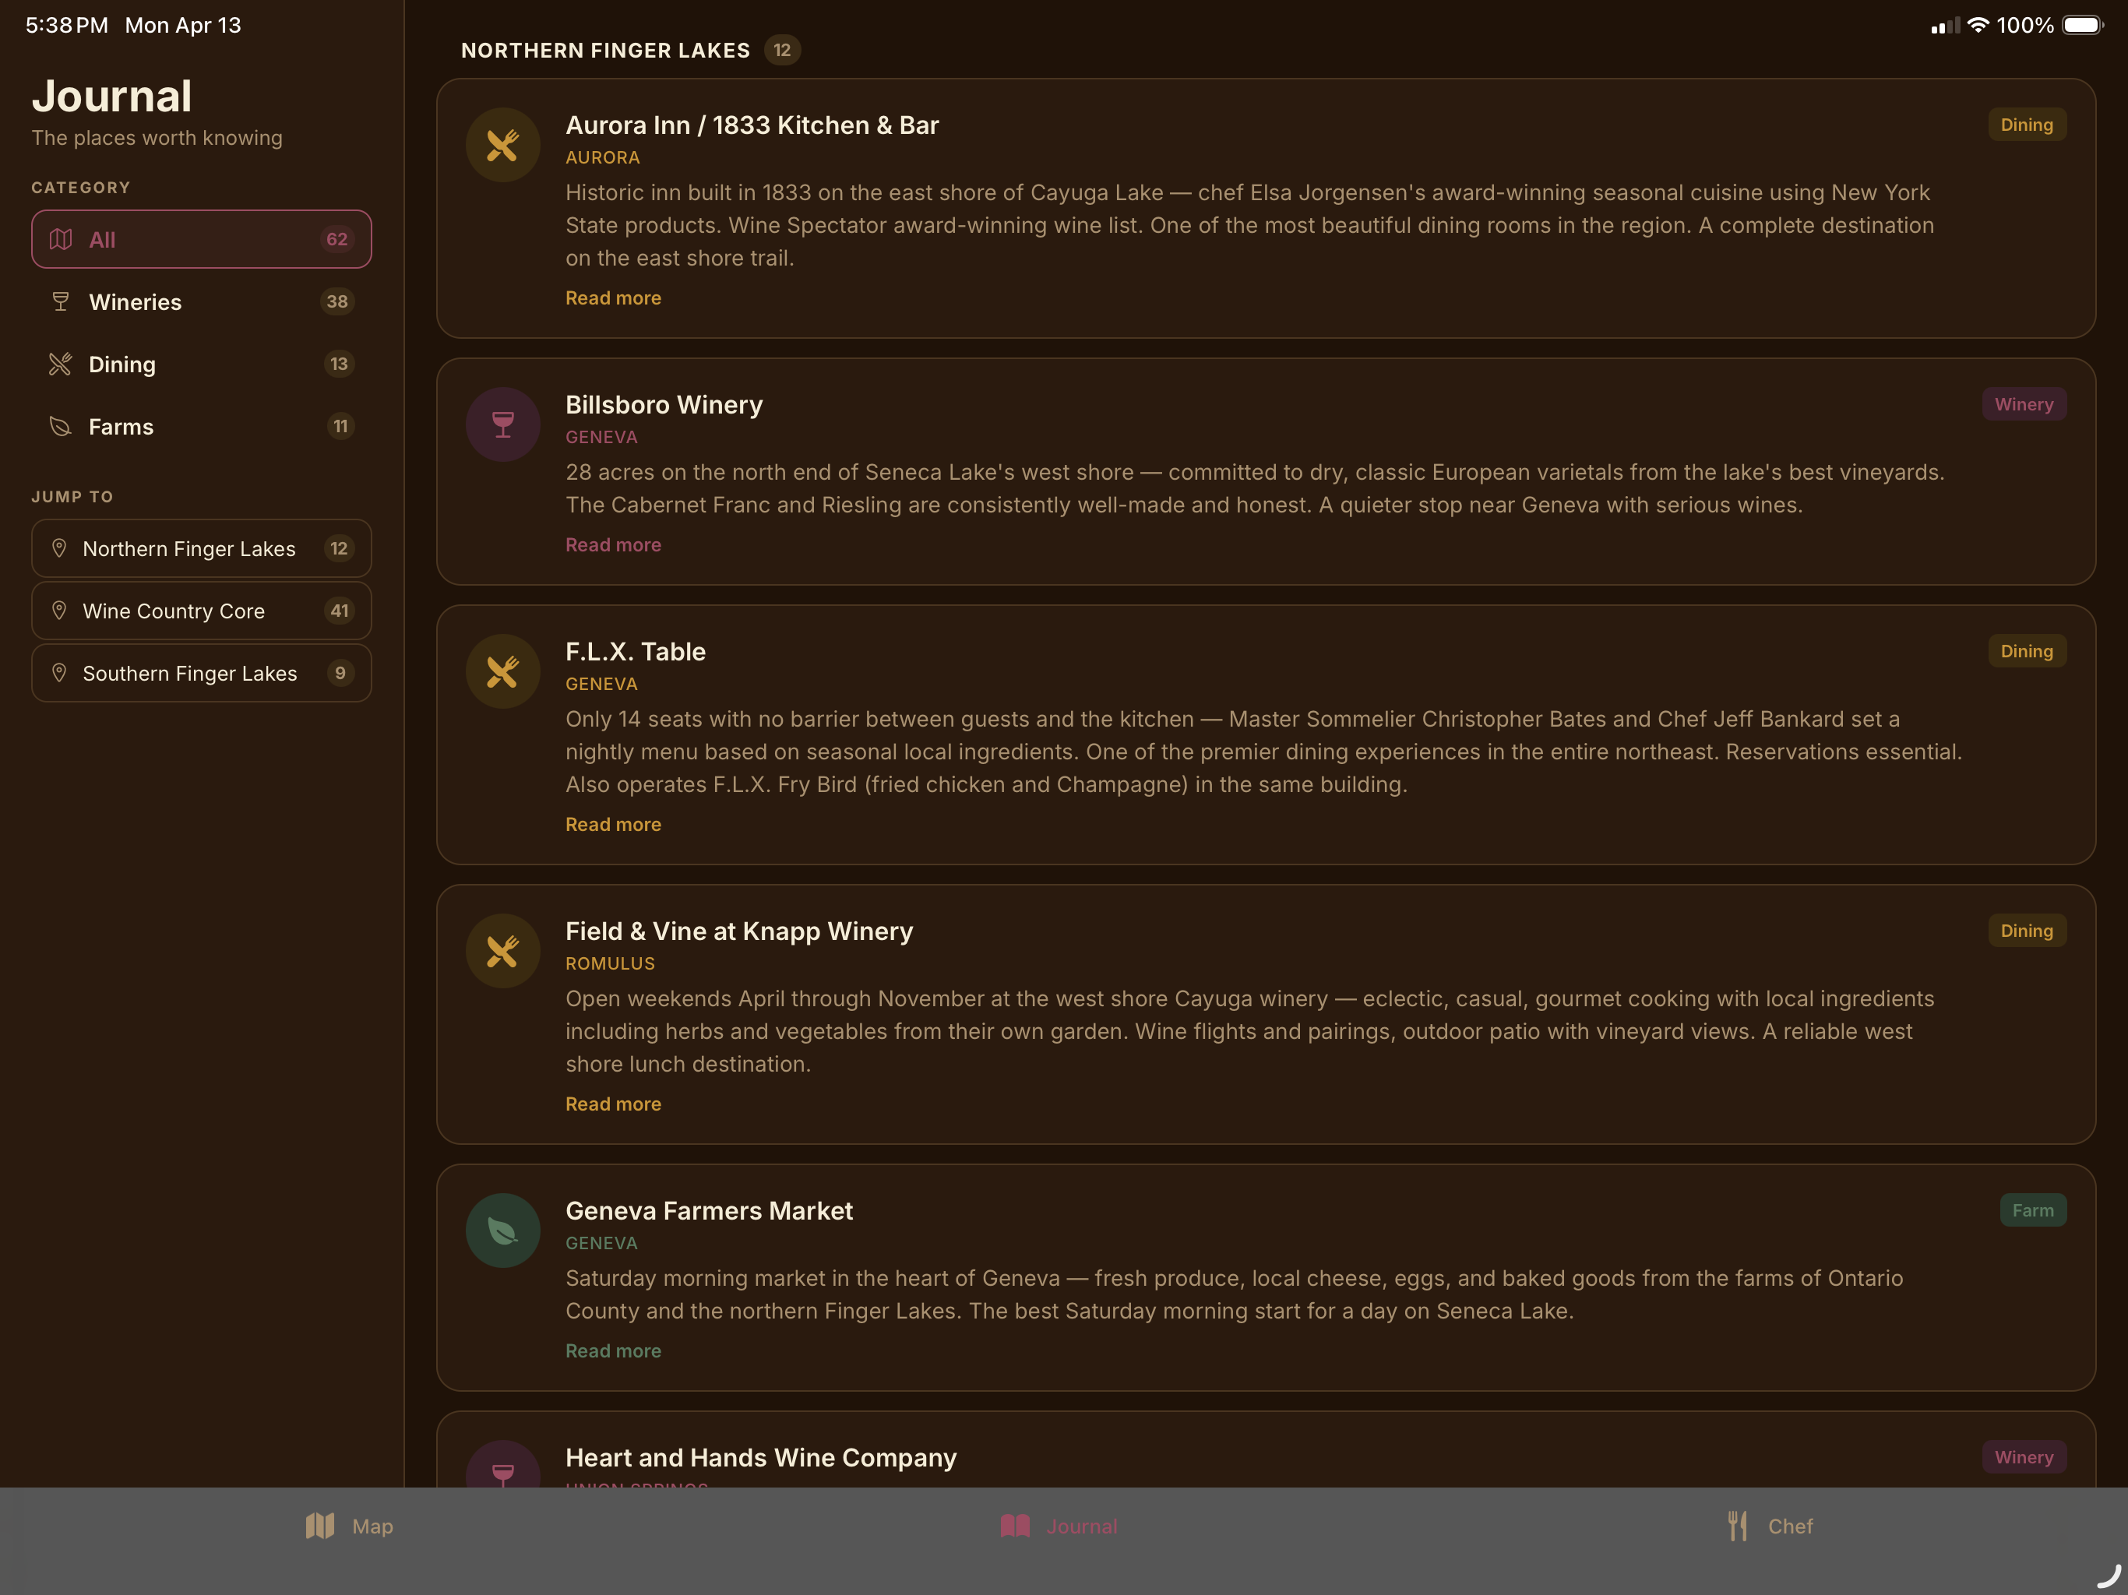Screen dimensions: 2128x1595
Task: Tap the Winery tag on Billsboro card
Action: click(2024, 404)
